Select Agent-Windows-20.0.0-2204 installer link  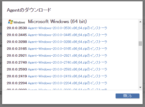67,83
